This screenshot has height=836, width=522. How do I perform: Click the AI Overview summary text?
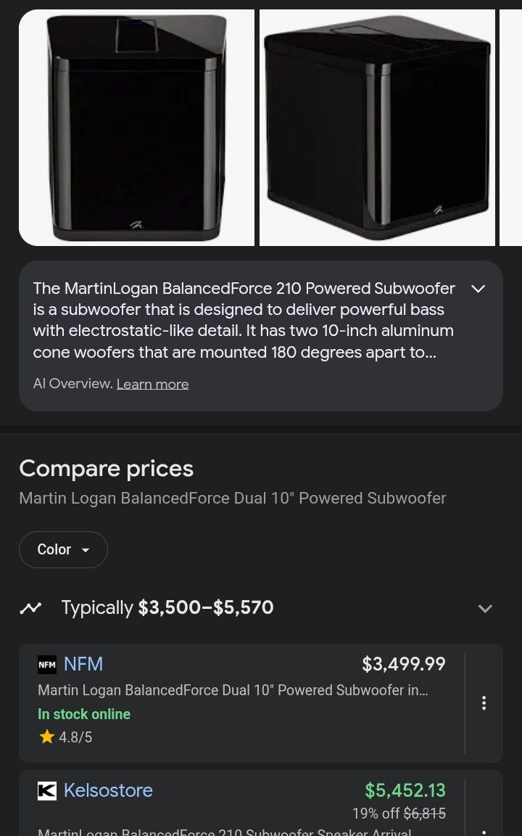tap(244, 320)
